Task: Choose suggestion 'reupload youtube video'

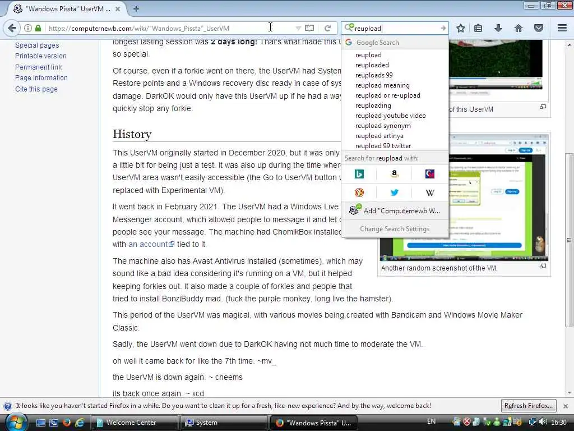Action: tap(390, 116)
